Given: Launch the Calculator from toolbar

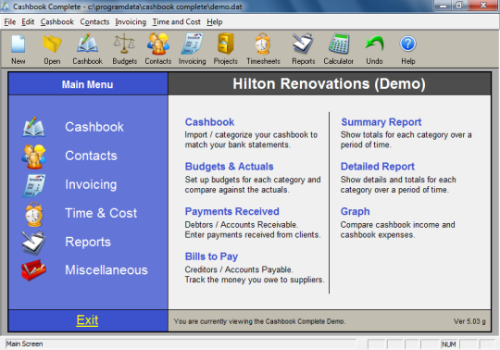Looking at the screenshot, I should pyautogui.click(x=339, y=44).
